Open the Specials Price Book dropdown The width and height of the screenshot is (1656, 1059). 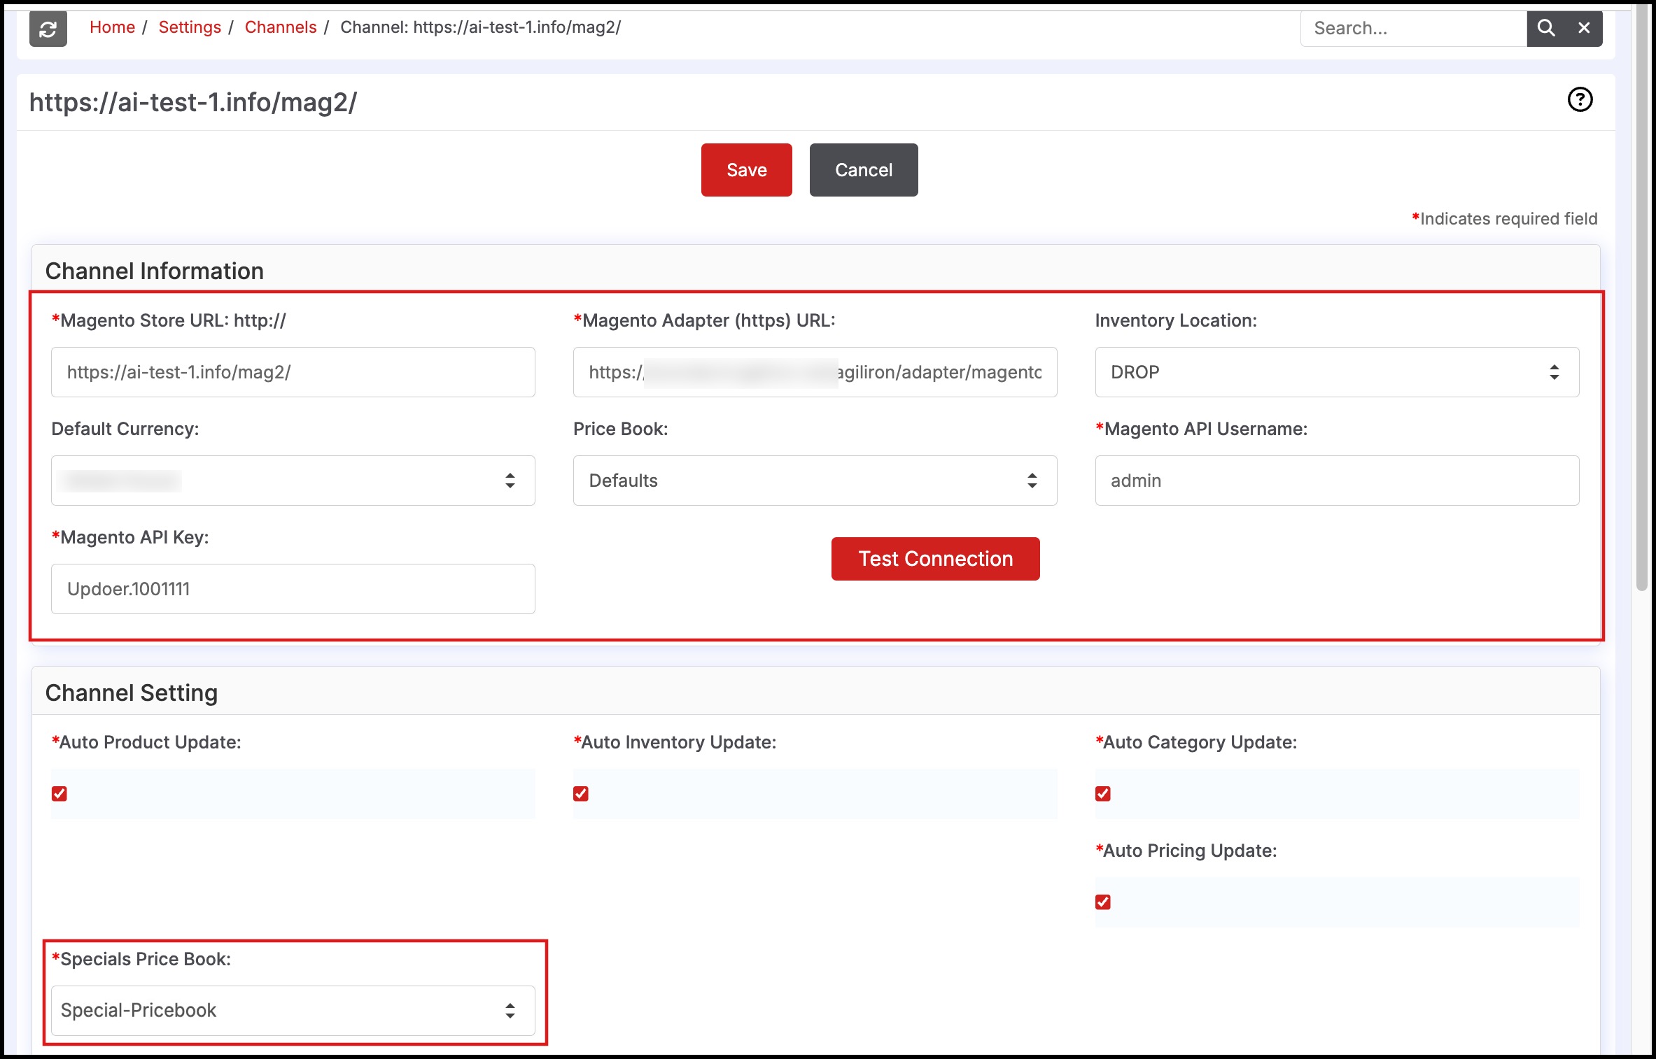coord(293,1011)
